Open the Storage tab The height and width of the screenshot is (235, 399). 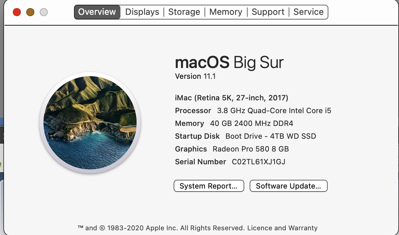coord(184,12)
